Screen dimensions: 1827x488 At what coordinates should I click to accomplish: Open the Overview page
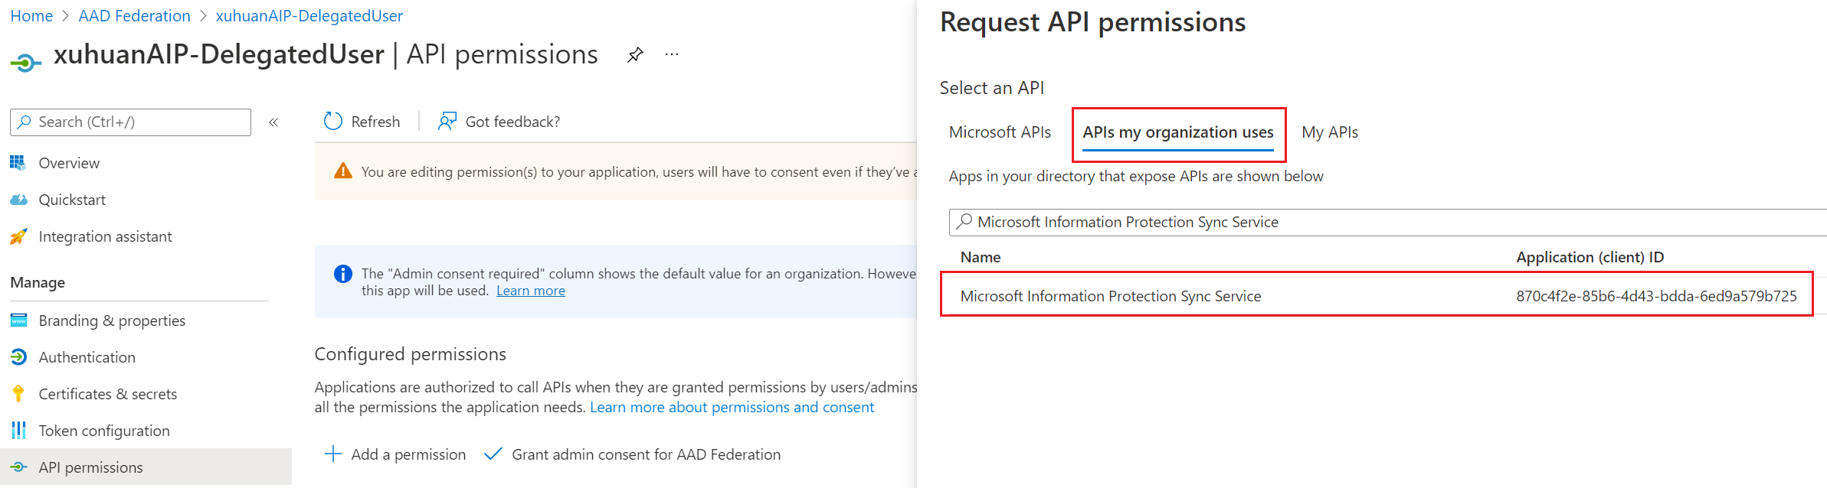click(69, 163)
